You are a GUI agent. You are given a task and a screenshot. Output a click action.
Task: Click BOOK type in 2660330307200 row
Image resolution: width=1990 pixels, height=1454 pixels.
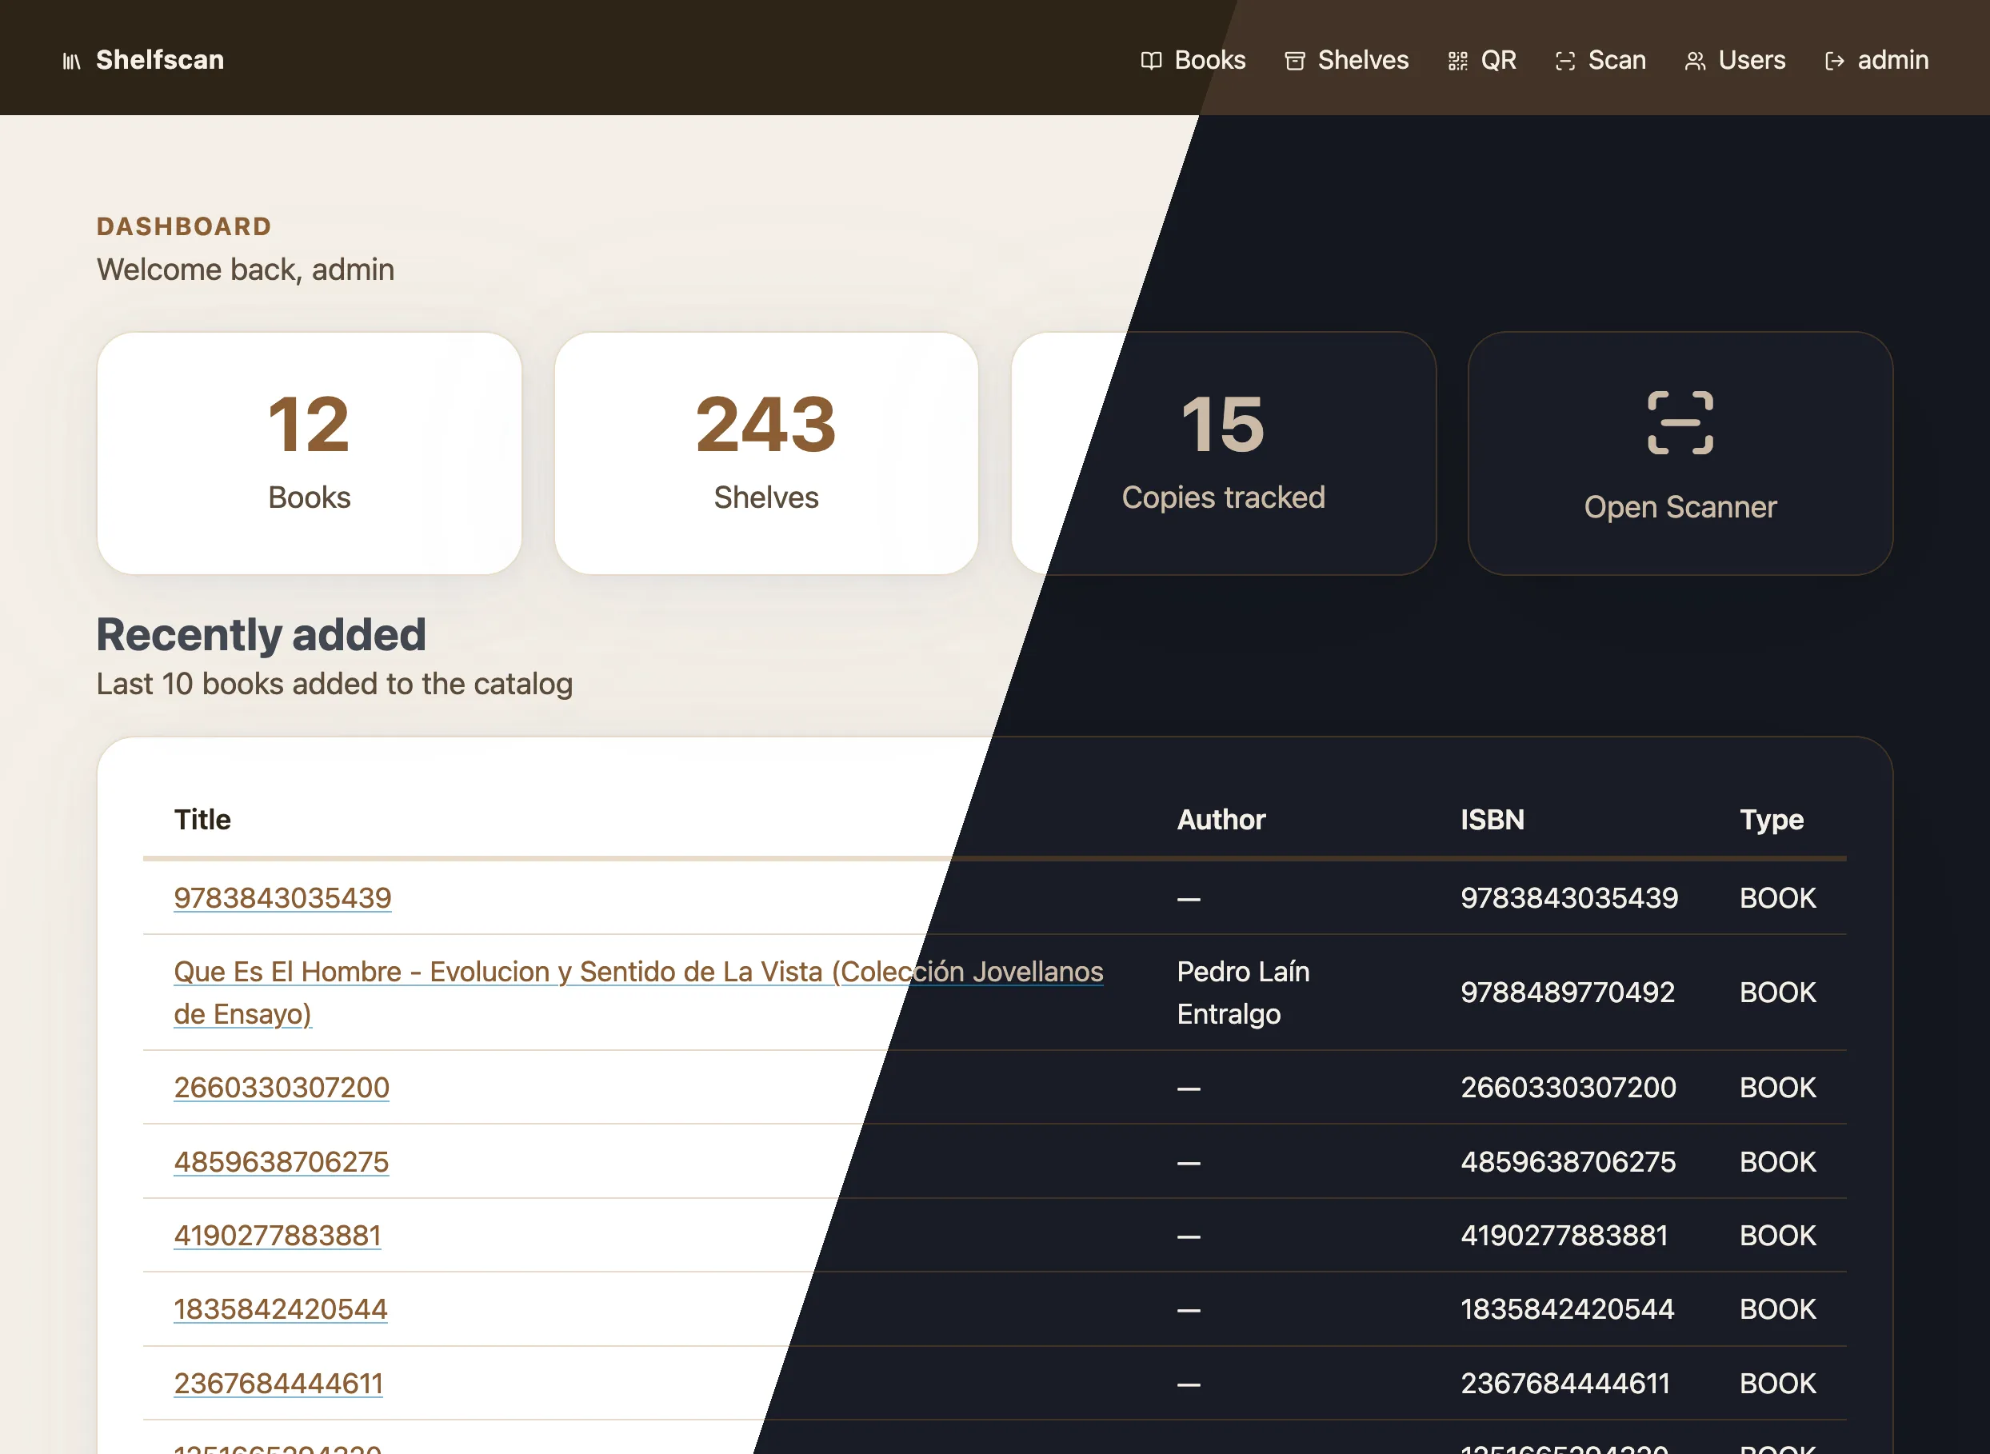pyautogui.click(x=1778, y=1087)
